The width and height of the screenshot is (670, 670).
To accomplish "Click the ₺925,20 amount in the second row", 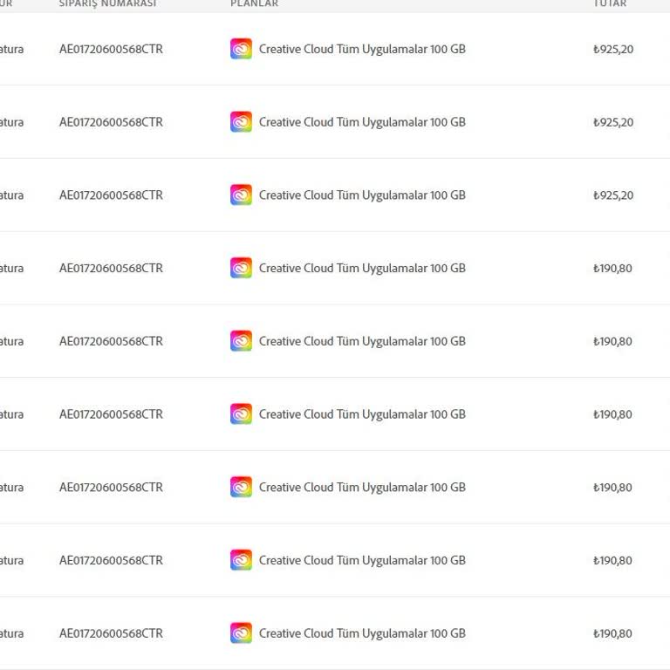I will [613, 123].
